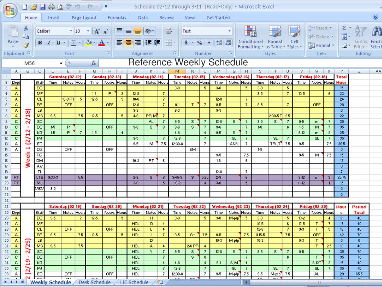Open Print Preview from Quick Access toolbar
Screen dimensions: 382x287
(60, 7)
